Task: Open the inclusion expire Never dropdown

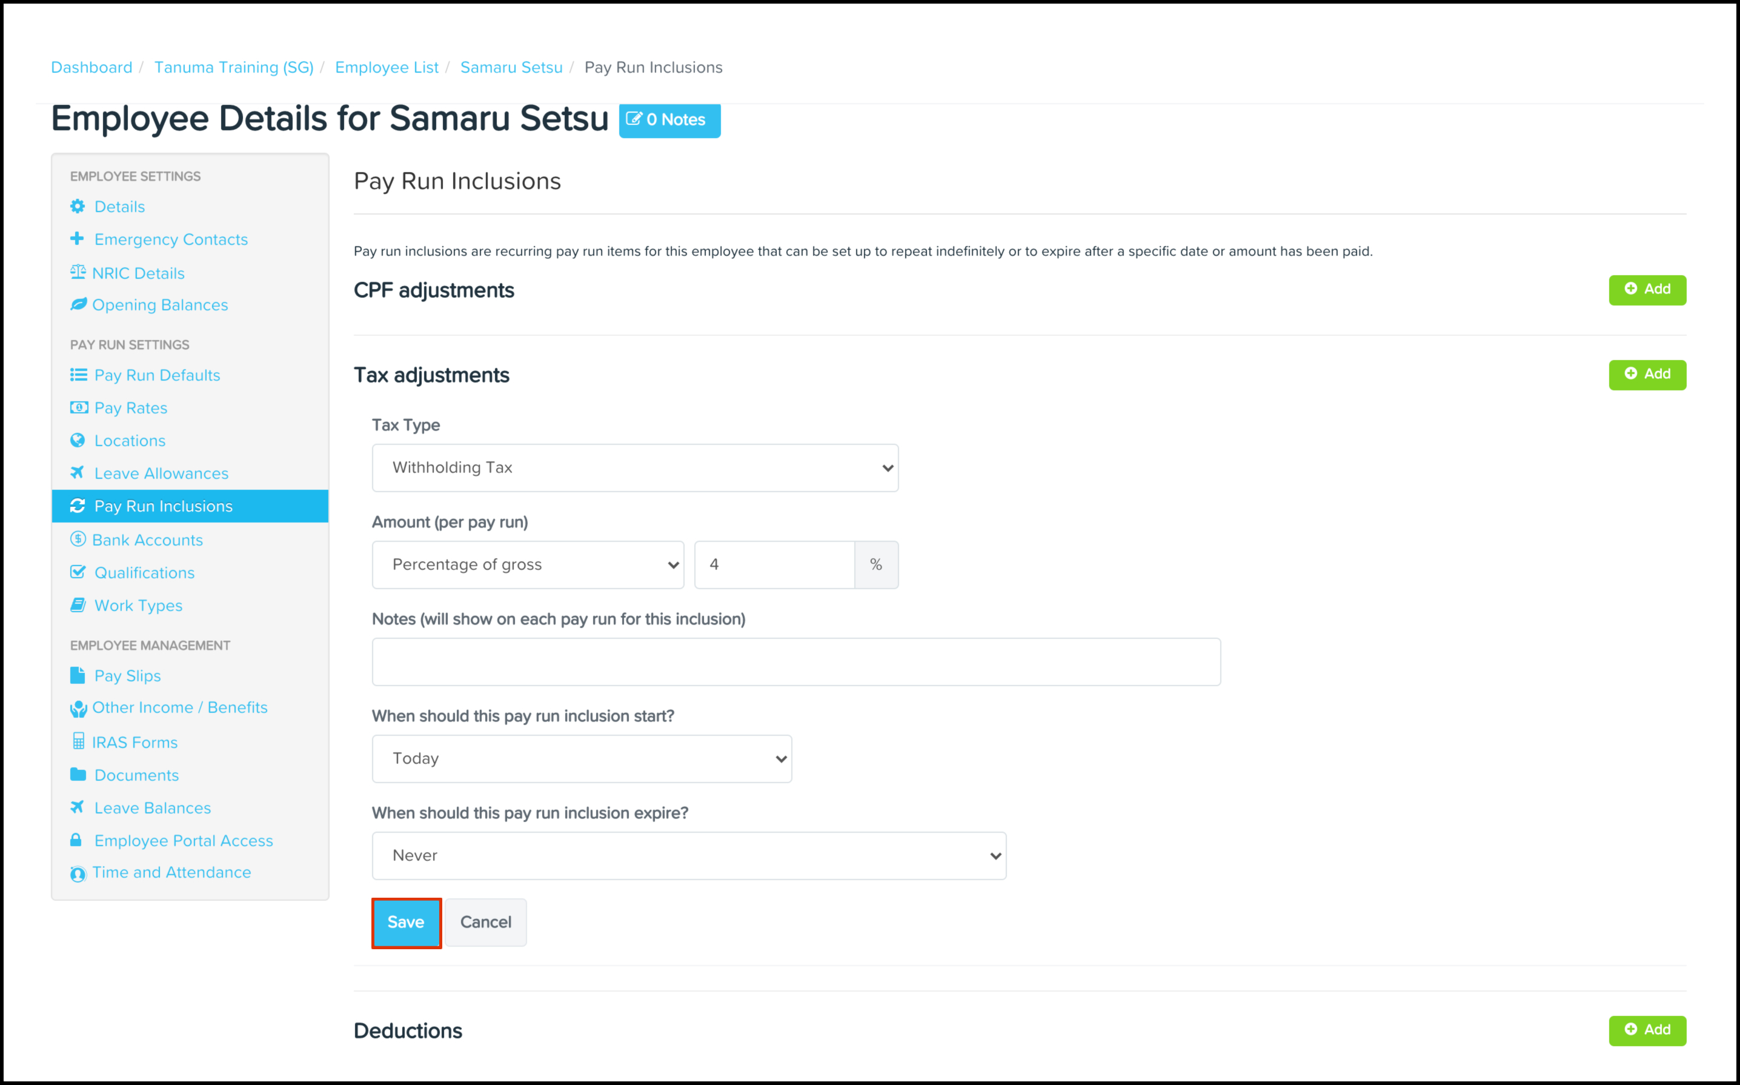Action: (688, 855)
